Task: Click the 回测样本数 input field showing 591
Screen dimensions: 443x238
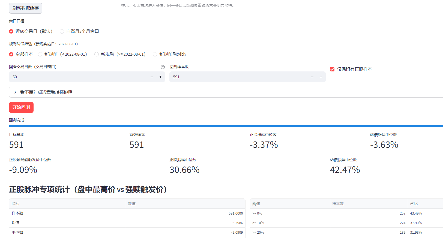Action: (239, 77)
